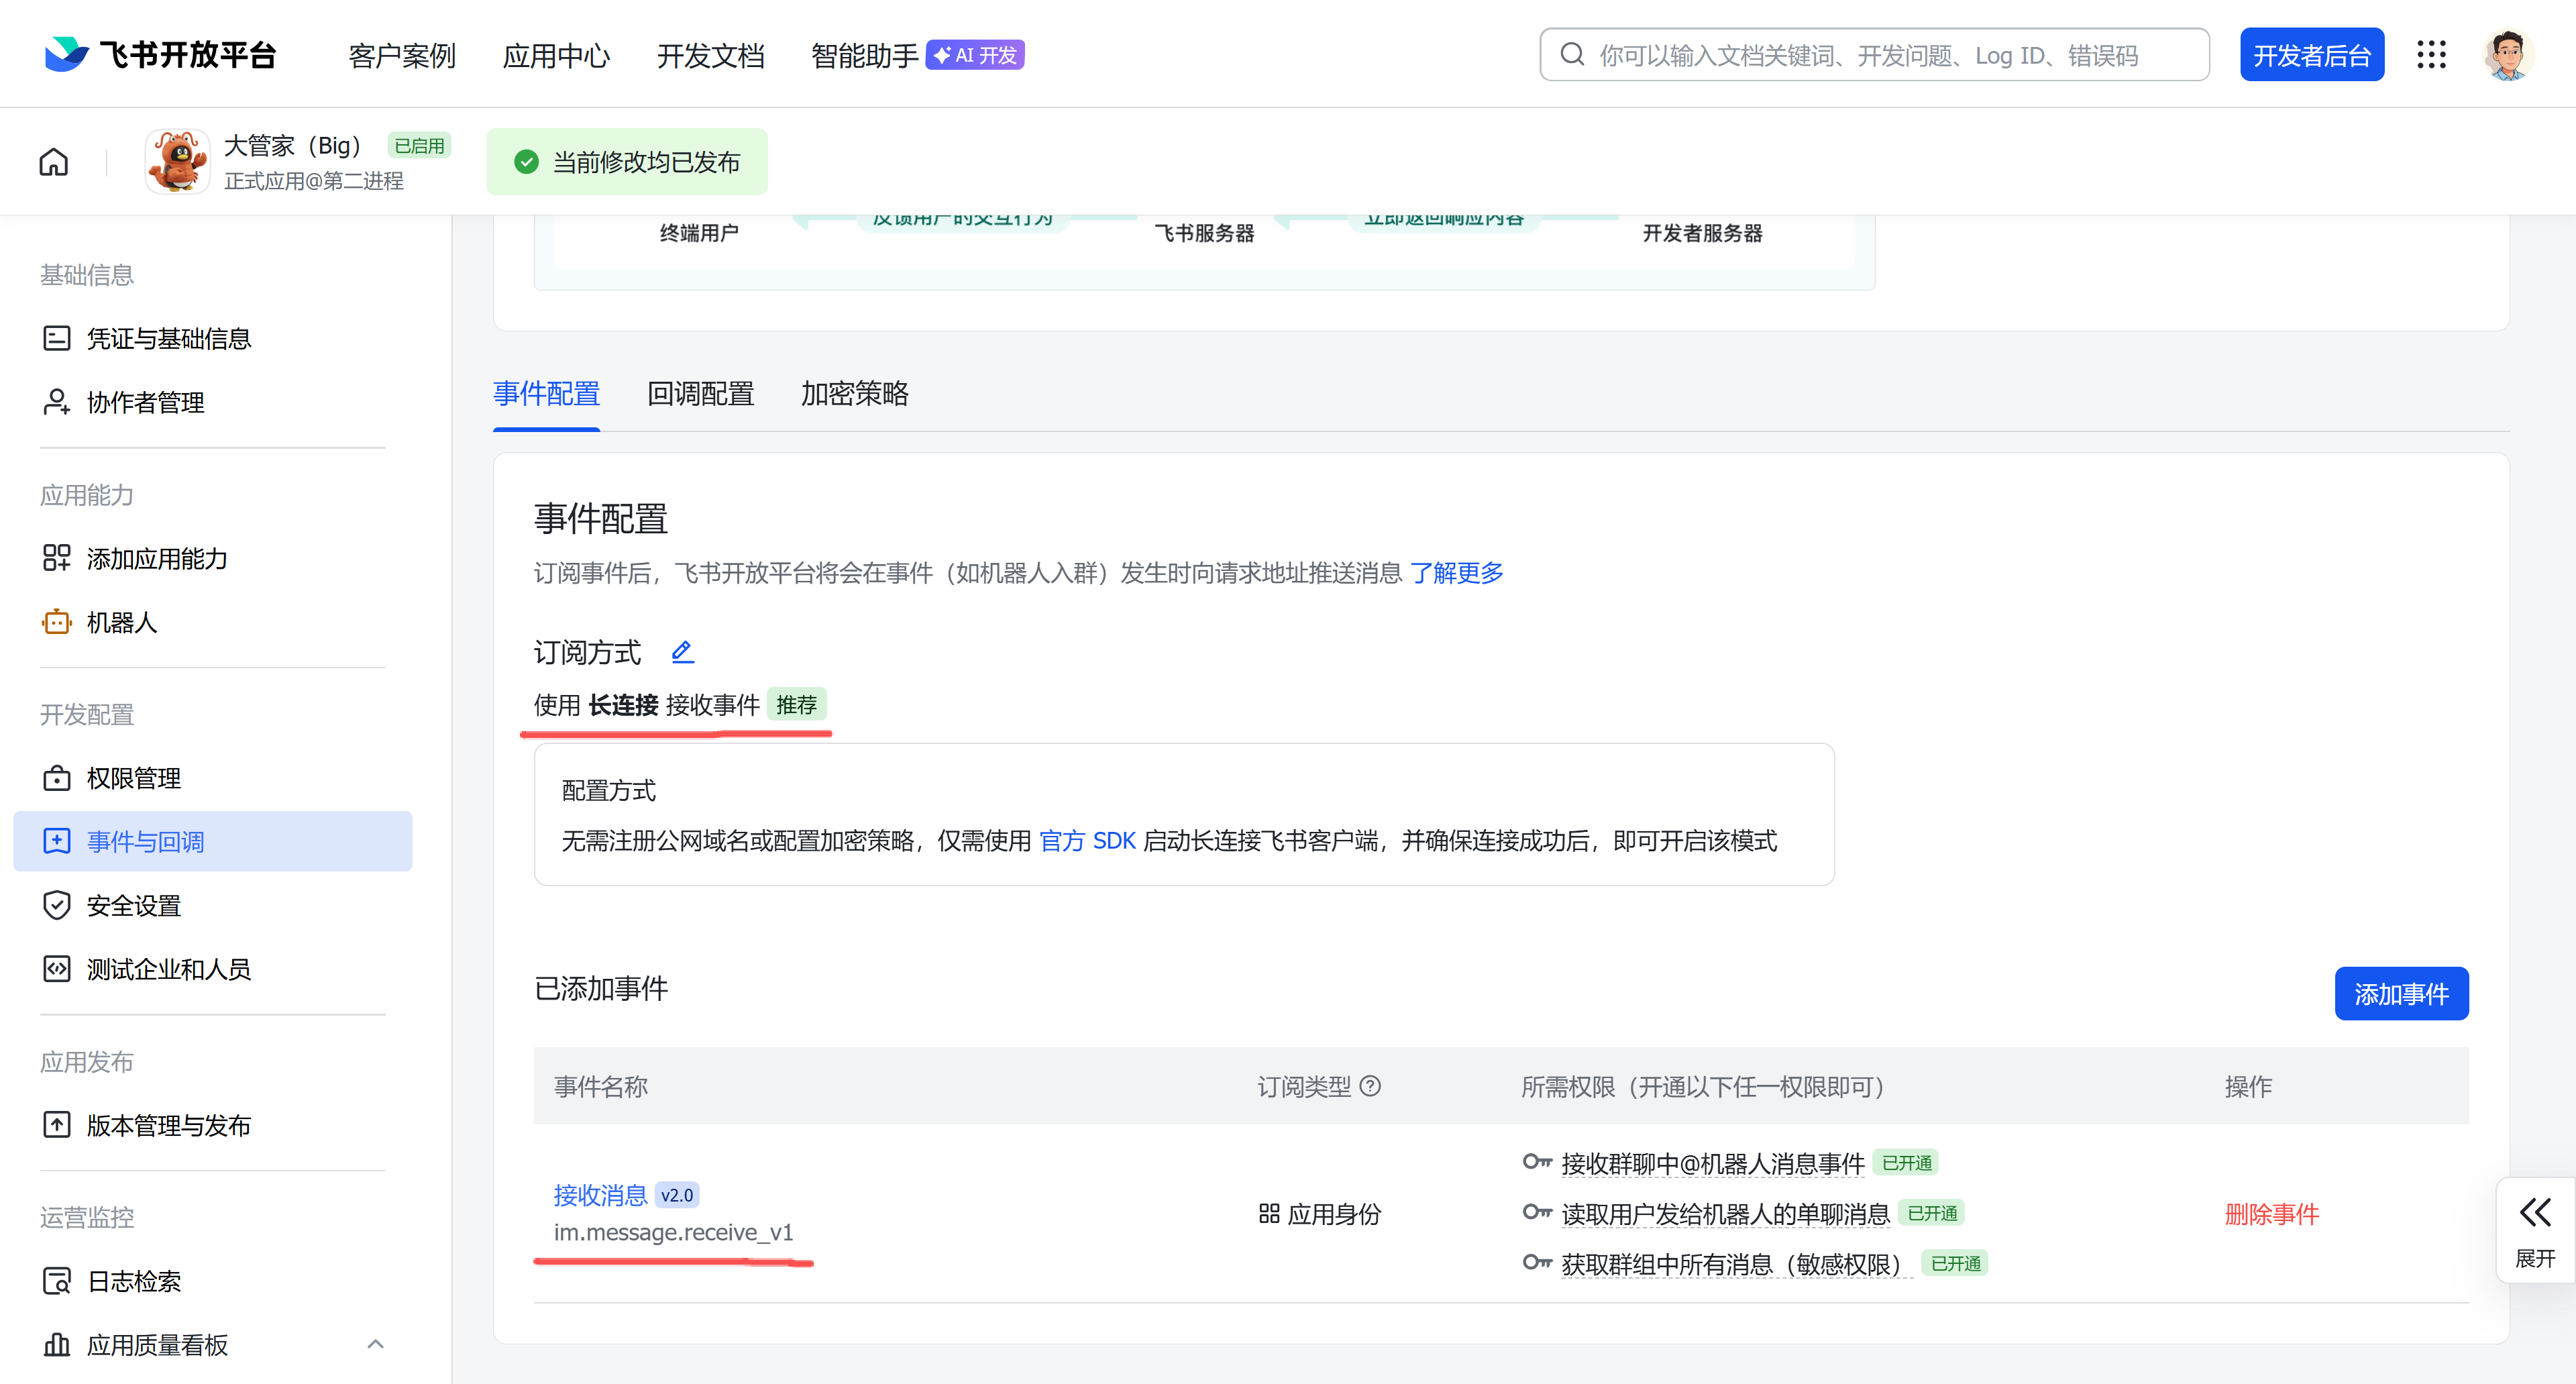The width and height of the screenshot is (2576, 1384).
Task: Open the apps grid icon in top bar
Action: pos(2431,54)
